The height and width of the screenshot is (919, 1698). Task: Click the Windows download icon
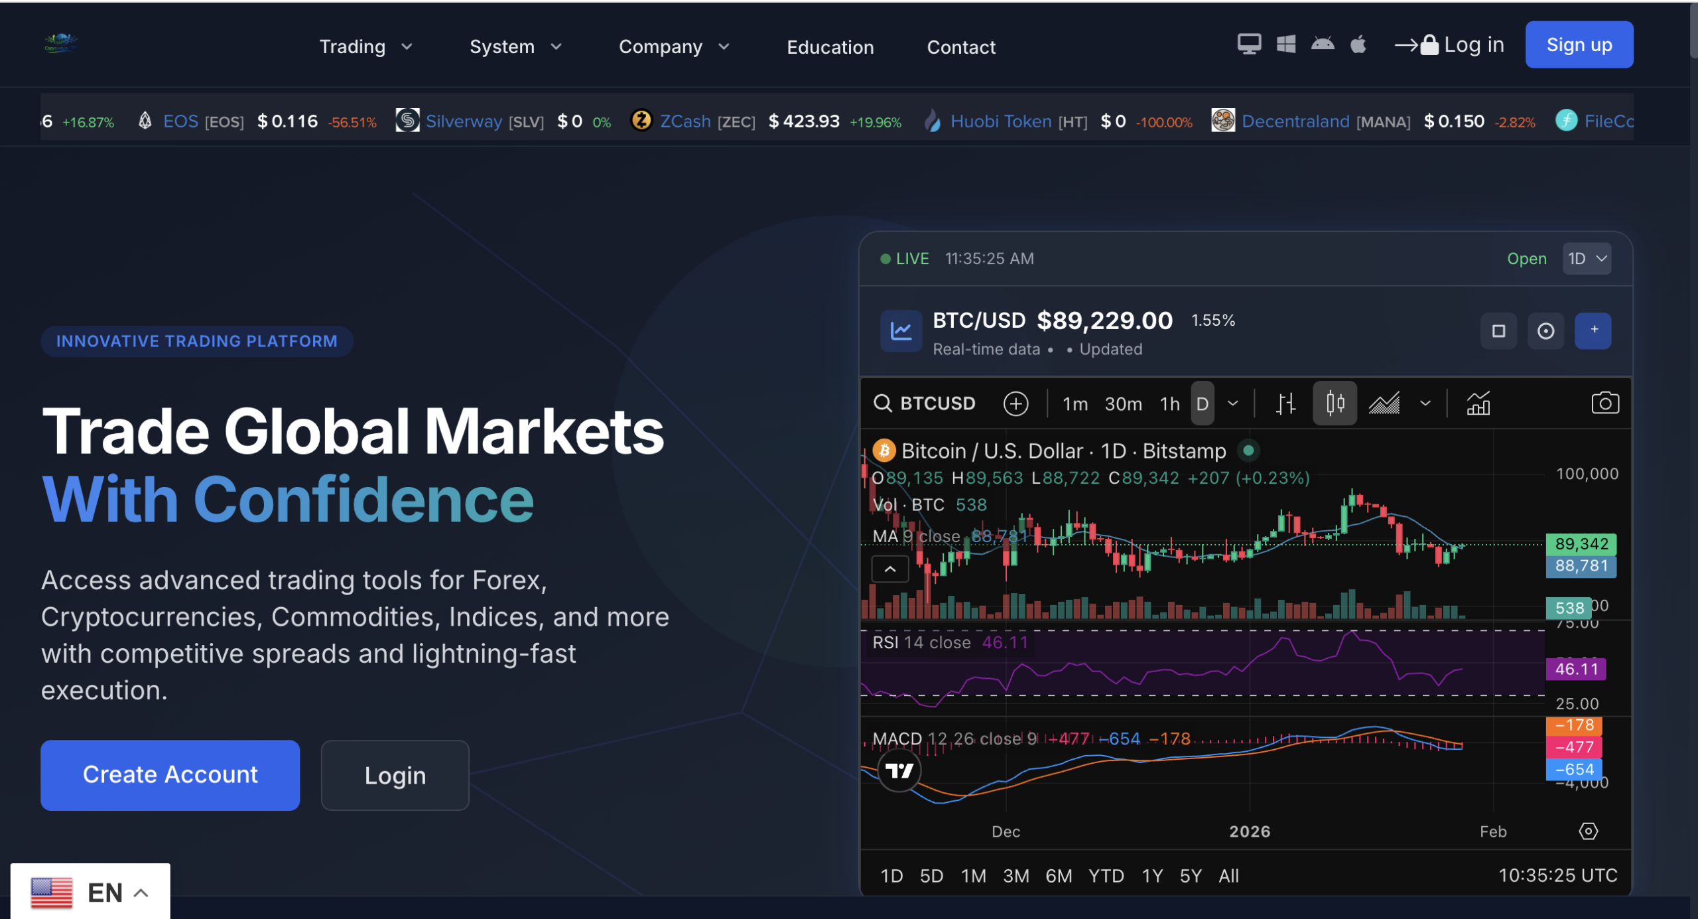pos(1285,44)
